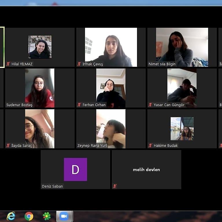Screen dimensions: 222x222
Task: Open Internet Explorer from the taskbar
Action: point(11,216)
